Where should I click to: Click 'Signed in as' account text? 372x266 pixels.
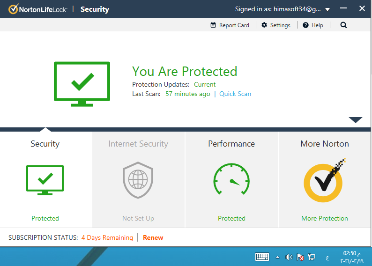[x=278, y=9]
